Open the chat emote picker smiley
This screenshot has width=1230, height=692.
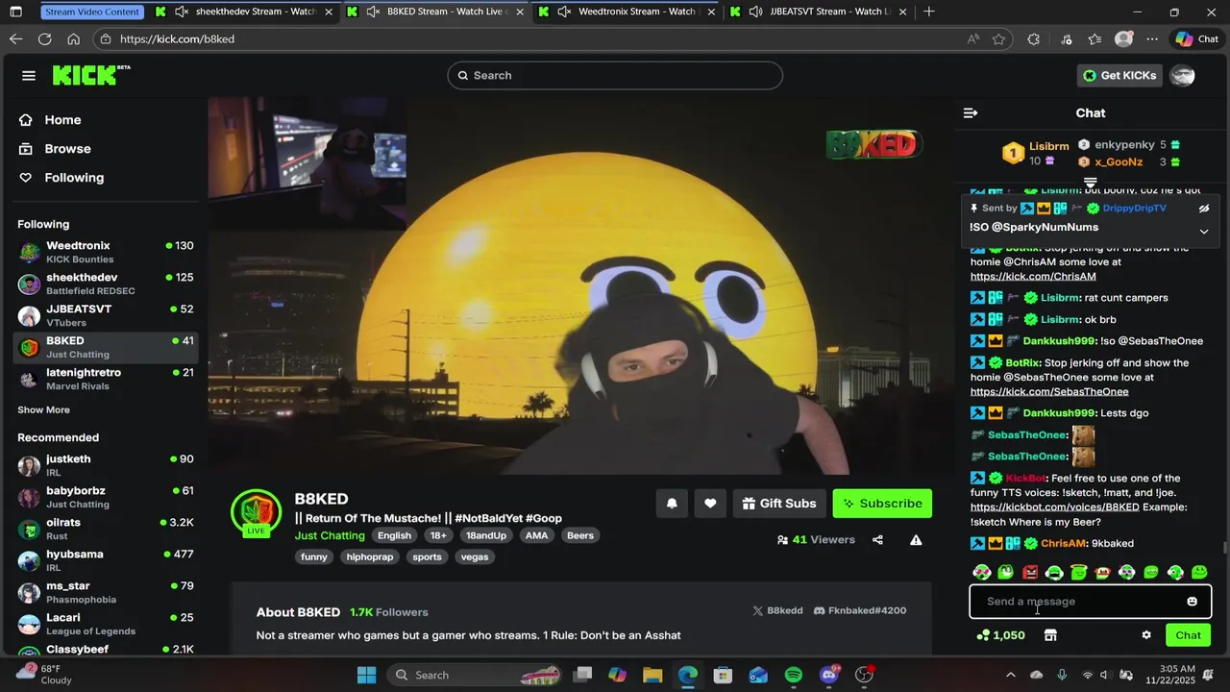pos(1192,602)
